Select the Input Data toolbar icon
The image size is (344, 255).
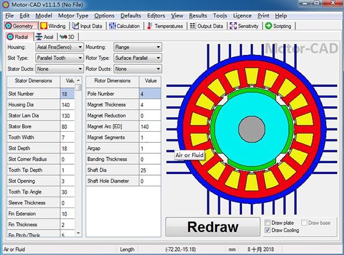(x=75, y=26)
